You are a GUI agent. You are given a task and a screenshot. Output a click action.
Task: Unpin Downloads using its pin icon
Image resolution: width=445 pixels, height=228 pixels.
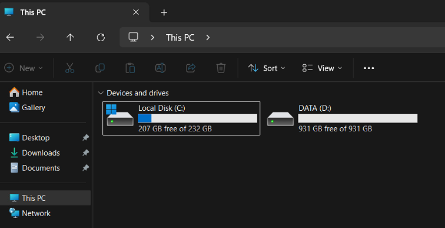pyautogui.click(x=85, y=153)
